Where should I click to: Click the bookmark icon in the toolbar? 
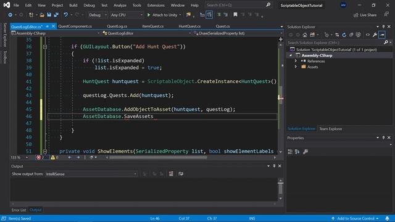pos(235,15)
